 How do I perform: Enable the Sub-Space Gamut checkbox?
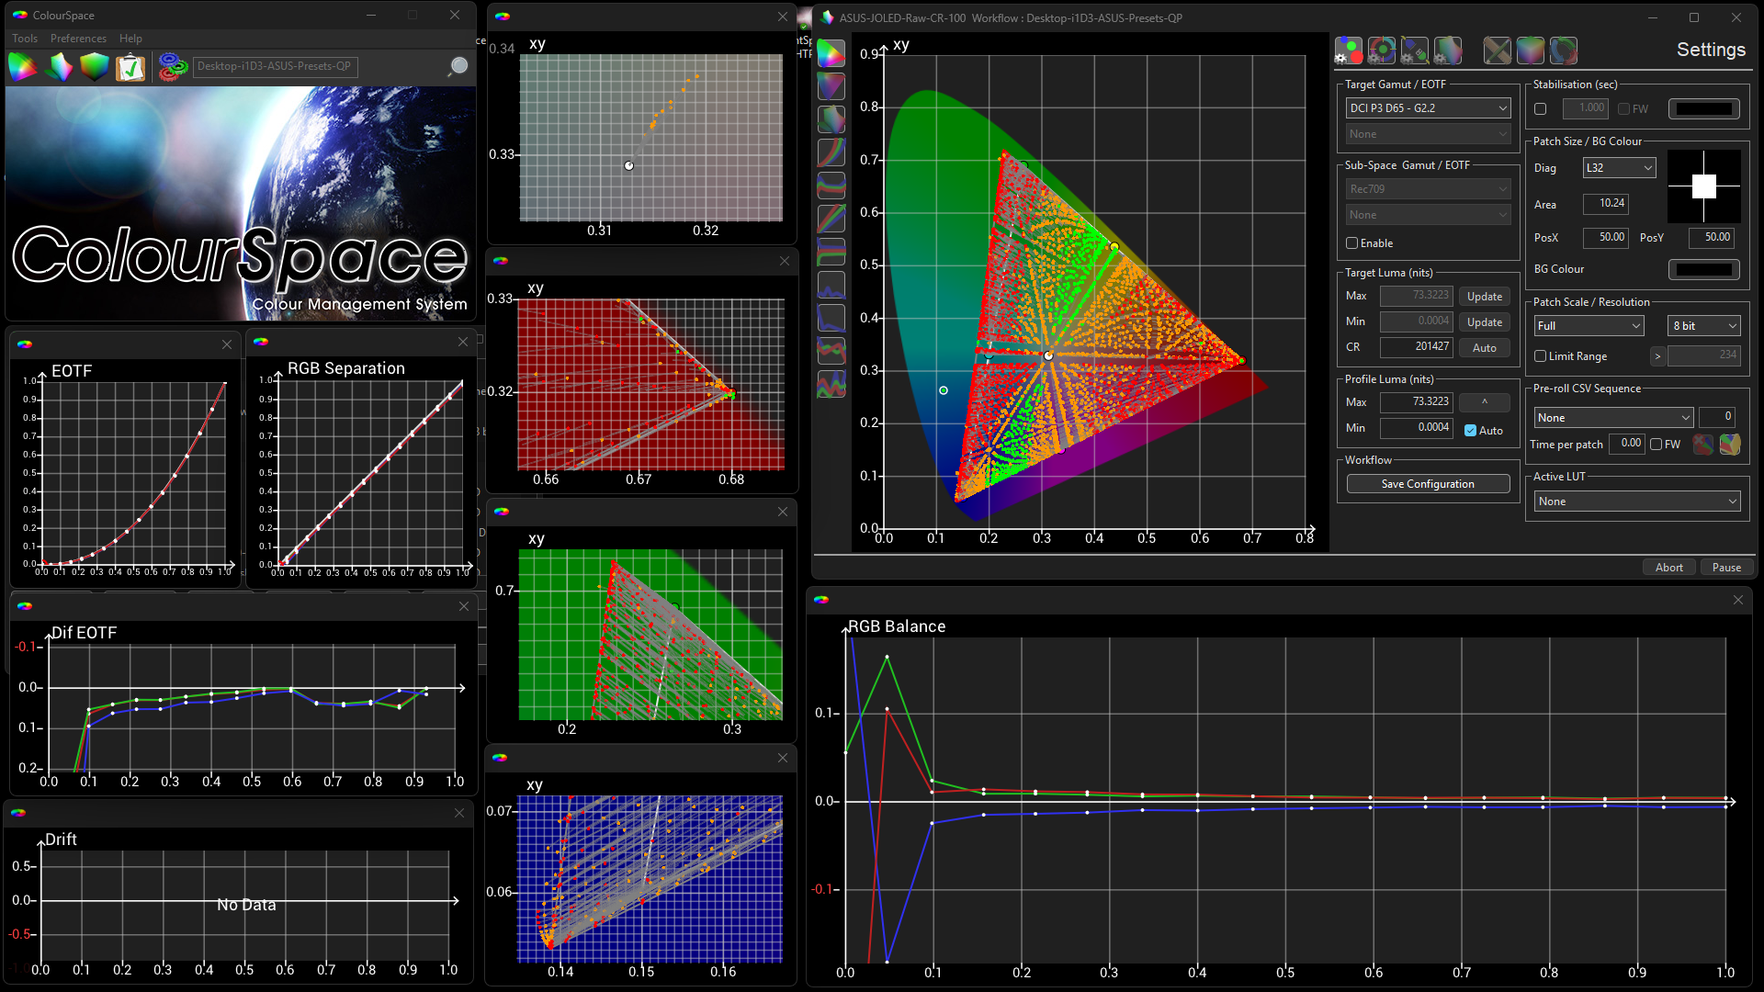pos(1352,243)
